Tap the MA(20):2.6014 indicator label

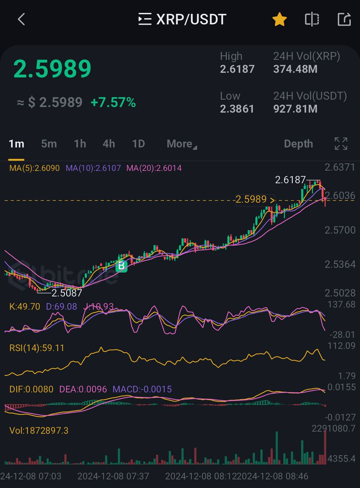(154, 168)
